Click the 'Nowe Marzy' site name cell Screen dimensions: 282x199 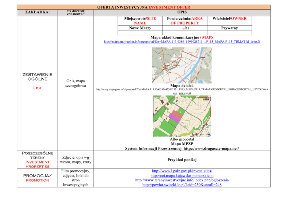click(140, 28)
